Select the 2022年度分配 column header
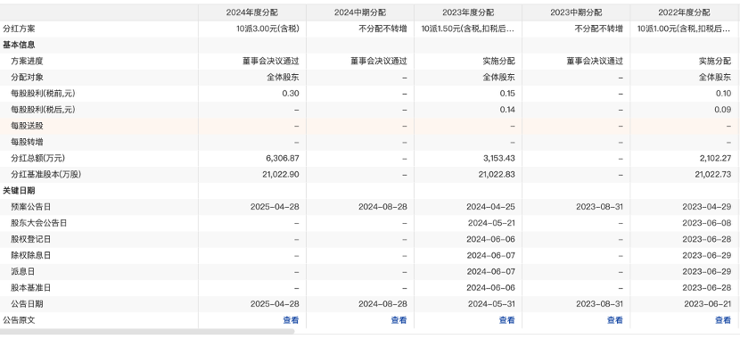 point(685,12)
